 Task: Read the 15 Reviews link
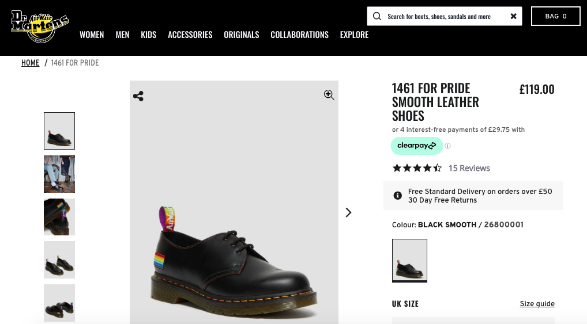pos(469,168)
